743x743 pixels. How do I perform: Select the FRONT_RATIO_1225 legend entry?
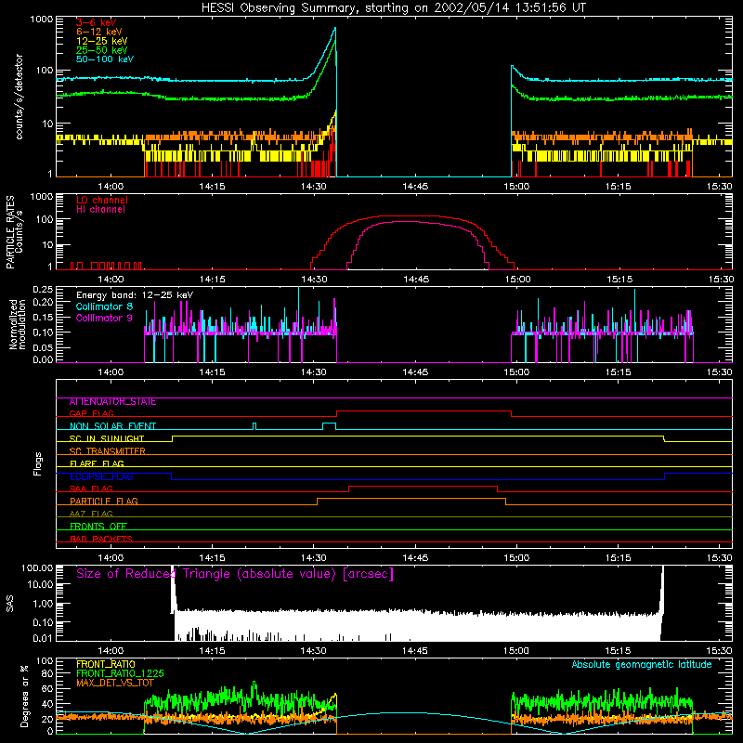120,673
